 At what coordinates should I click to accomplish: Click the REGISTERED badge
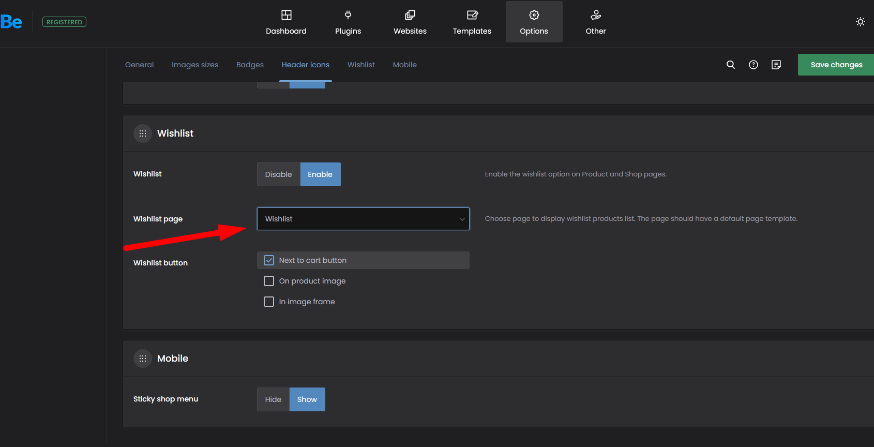coord(64,22)
